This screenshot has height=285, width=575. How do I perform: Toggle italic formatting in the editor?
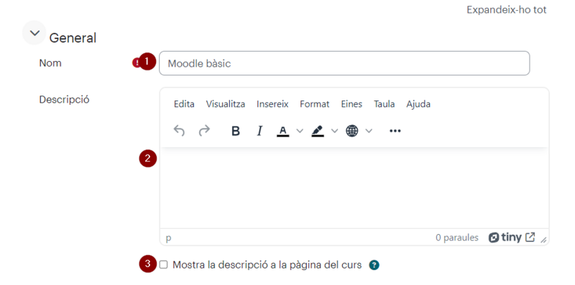(259, 131)
